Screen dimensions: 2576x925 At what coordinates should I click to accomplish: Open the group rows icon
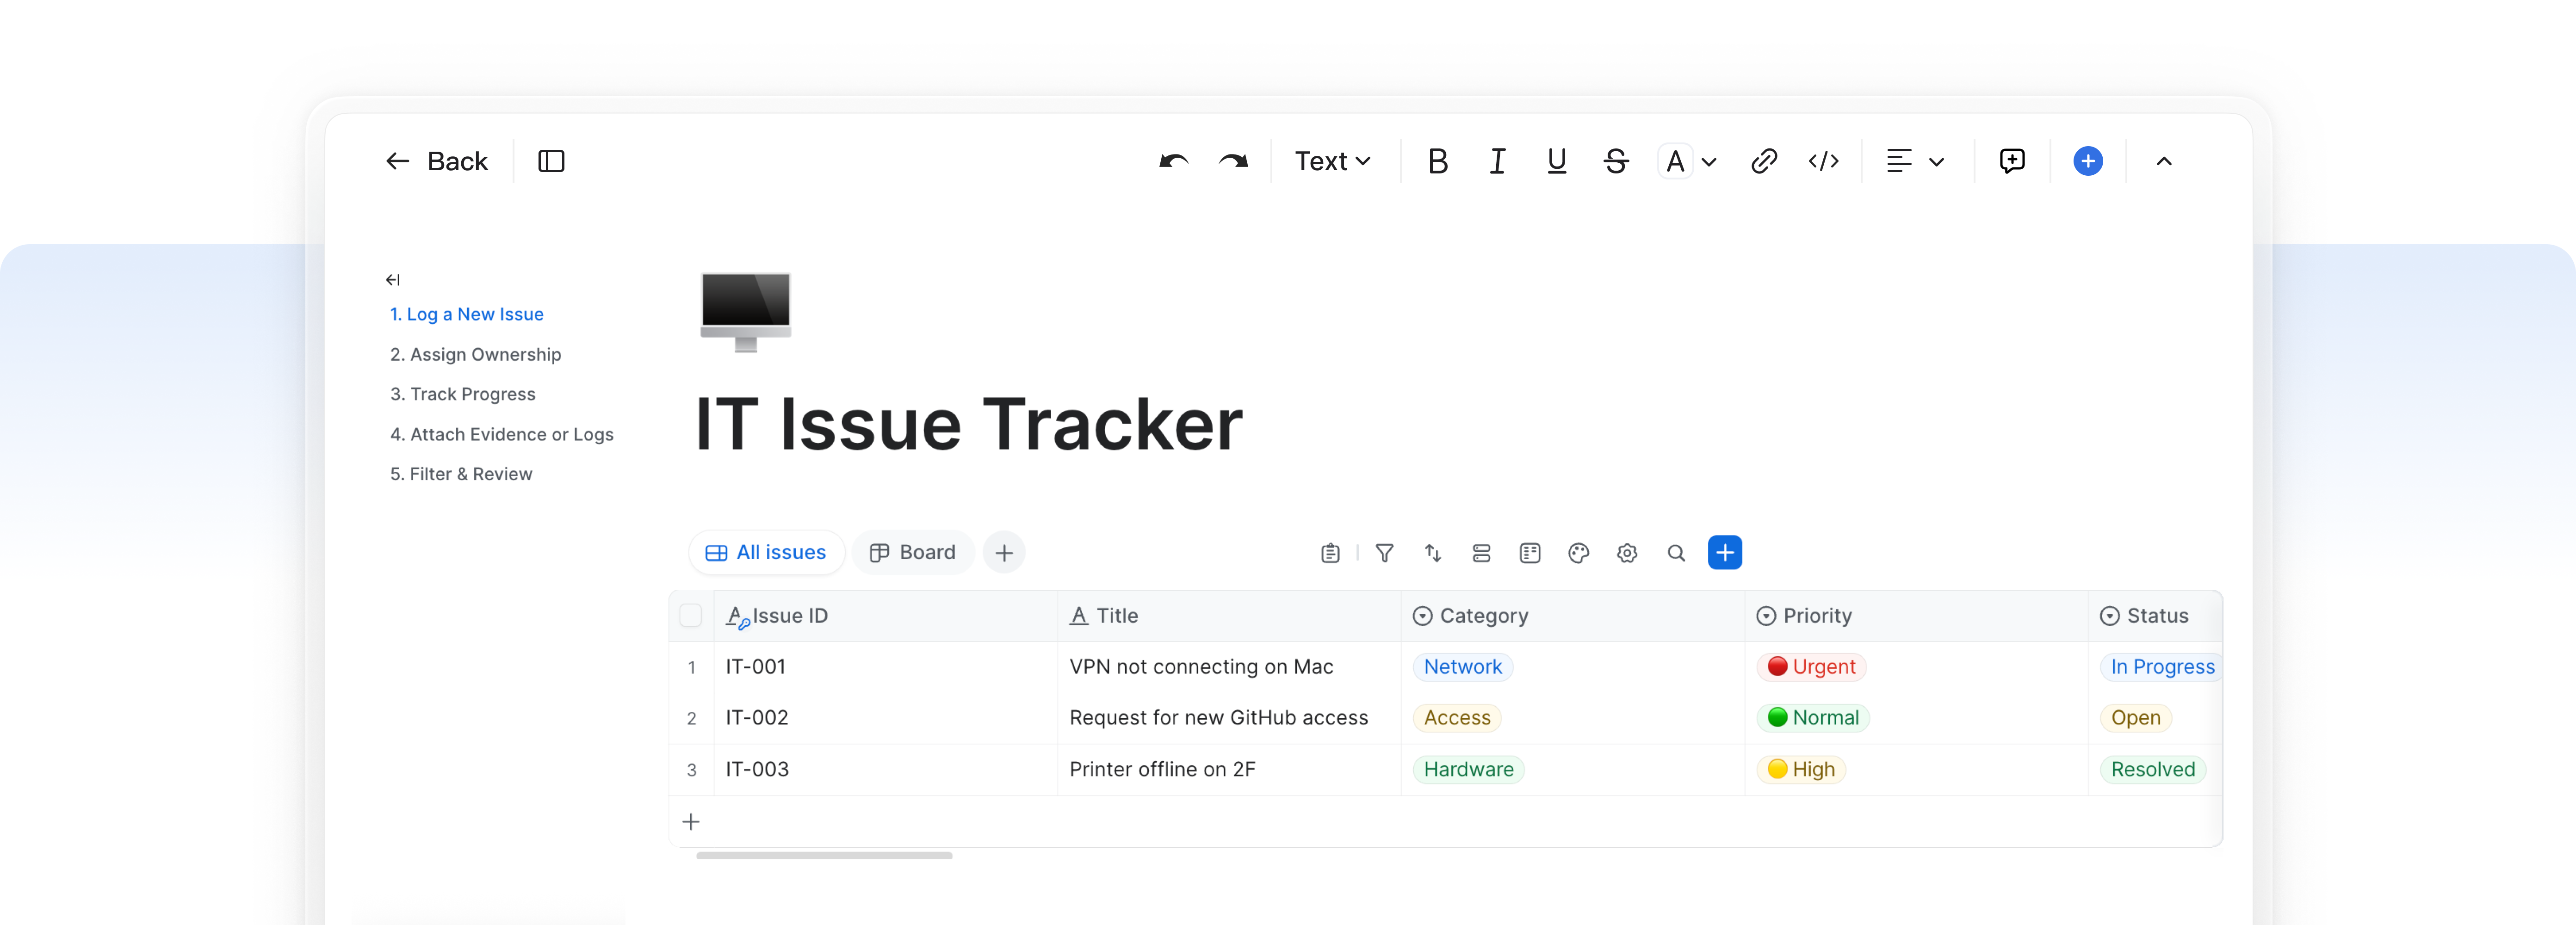click(x=1481, y=553)
